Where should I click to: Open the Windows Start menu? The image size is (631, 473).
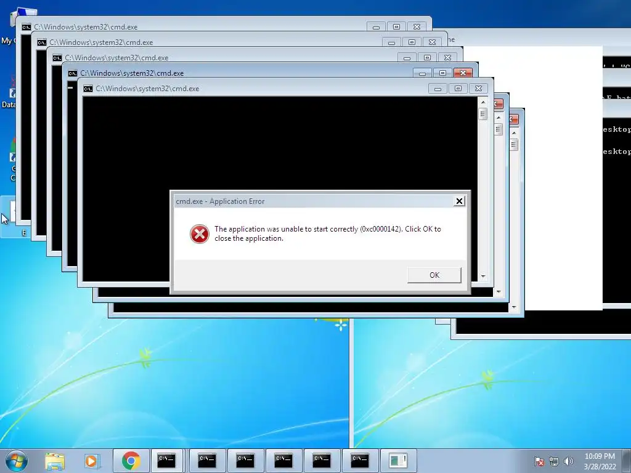tap(17, 461)
